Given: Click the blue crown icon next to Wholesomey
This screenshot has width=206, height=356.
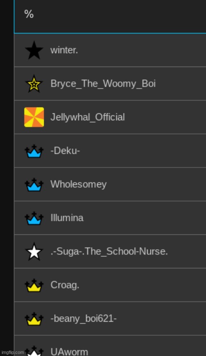Looking at the screenshot, I should click(x=34, y=184).
